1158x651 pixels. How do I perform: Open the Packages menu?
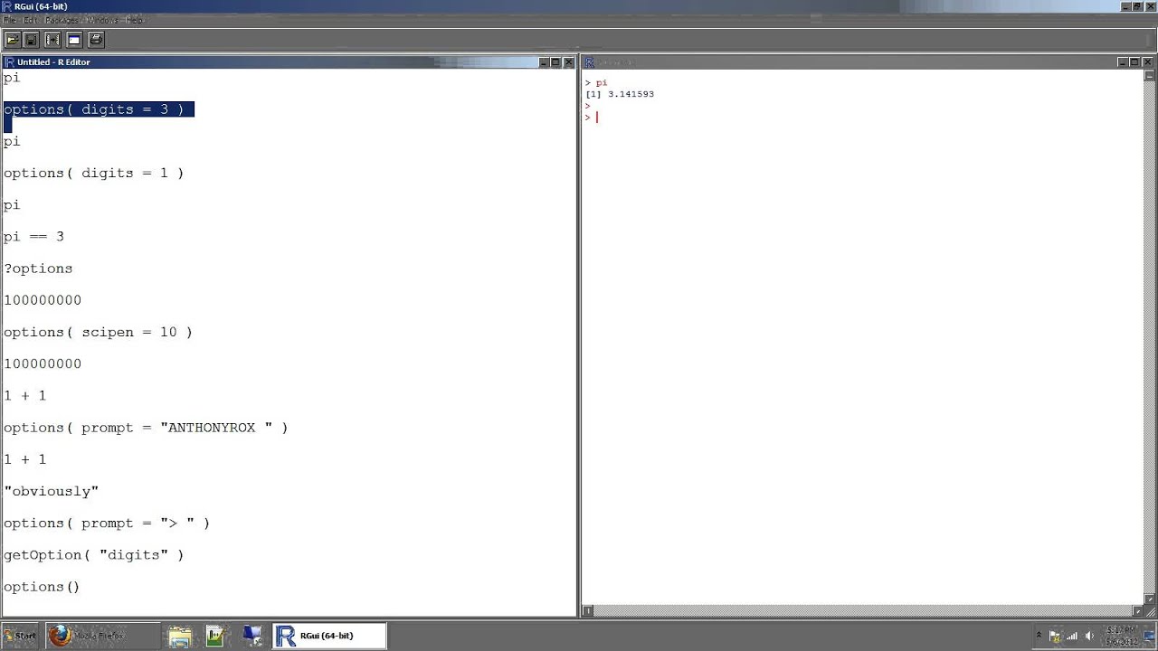pos(63,20)
